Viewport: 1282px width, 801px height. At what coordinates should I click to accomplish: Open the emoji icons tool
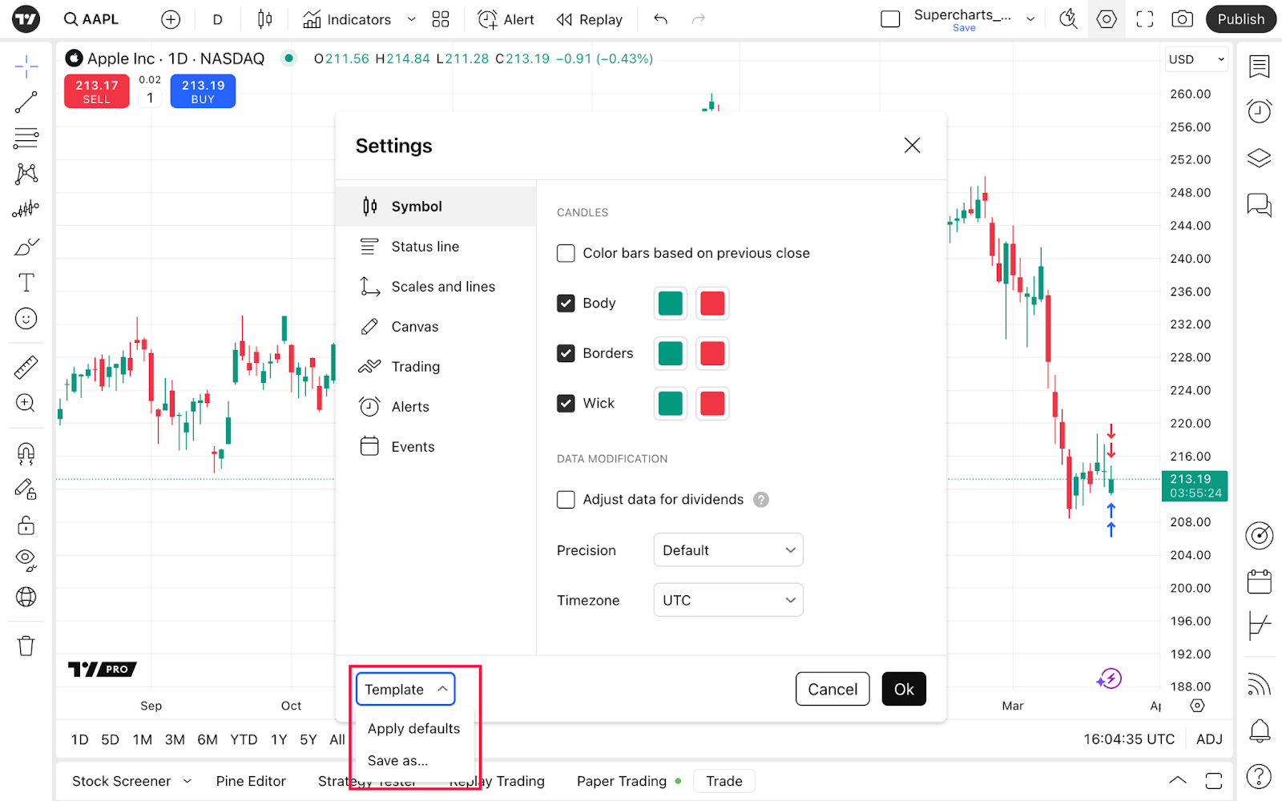click(x=26, y=319)
